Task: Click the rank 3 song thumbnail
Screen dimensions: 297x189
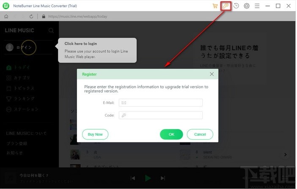Action: pyautogui.click(x=75, y=155)
